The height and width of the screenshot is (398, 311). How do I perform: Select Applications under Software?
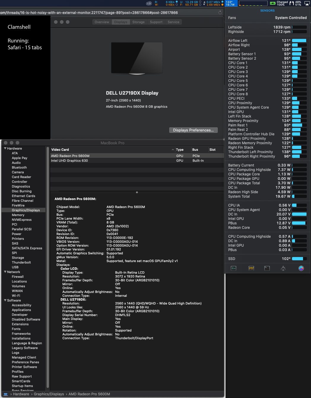point(21,310)
